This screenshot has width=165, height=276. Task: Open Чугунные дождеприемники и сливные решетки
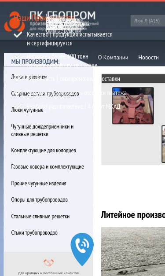pos(42,130)
